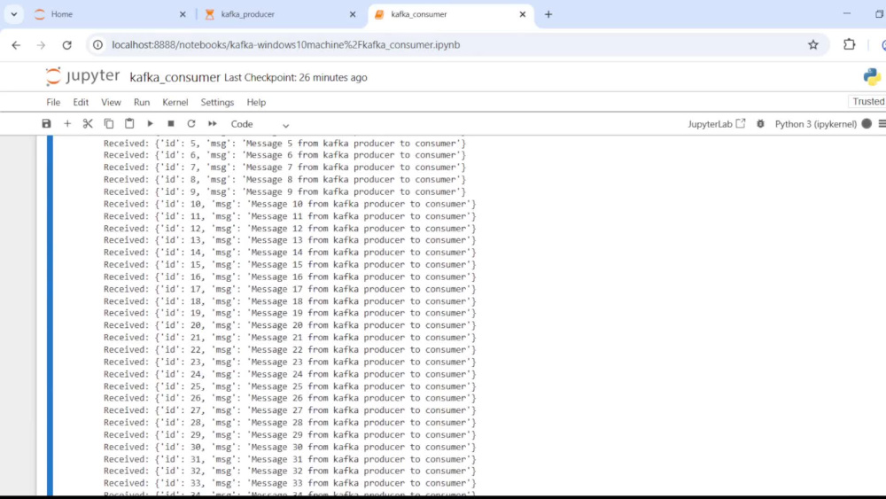Open the Edit menu
The width and height of the screenshot is (886, 499).
81,102
